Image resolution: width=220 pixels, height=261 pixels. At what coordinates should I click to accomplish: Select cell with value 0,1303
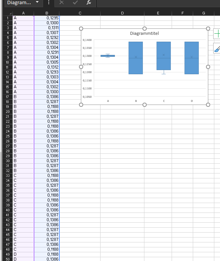tap(47, 77)
